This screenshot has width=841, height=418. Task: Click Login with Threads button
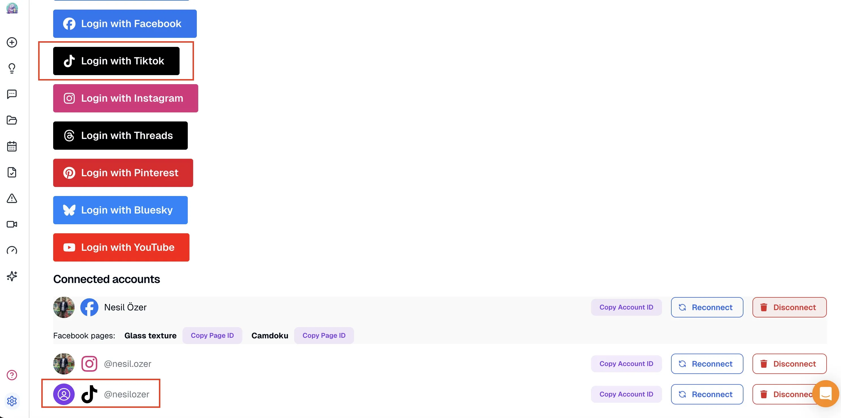[120, 136]
